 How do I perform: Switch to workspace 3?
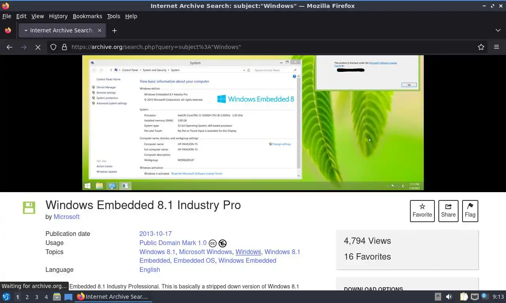click(36, 297)
